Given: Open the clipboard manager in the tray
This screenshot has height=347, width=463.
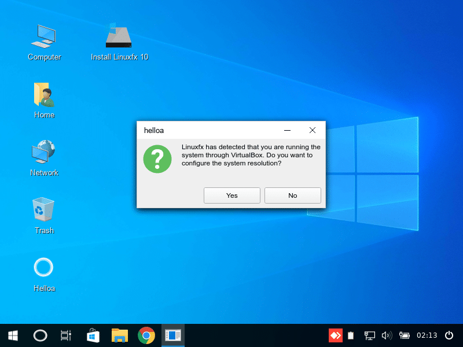Looking at the screenshot, I should point(350,335).
